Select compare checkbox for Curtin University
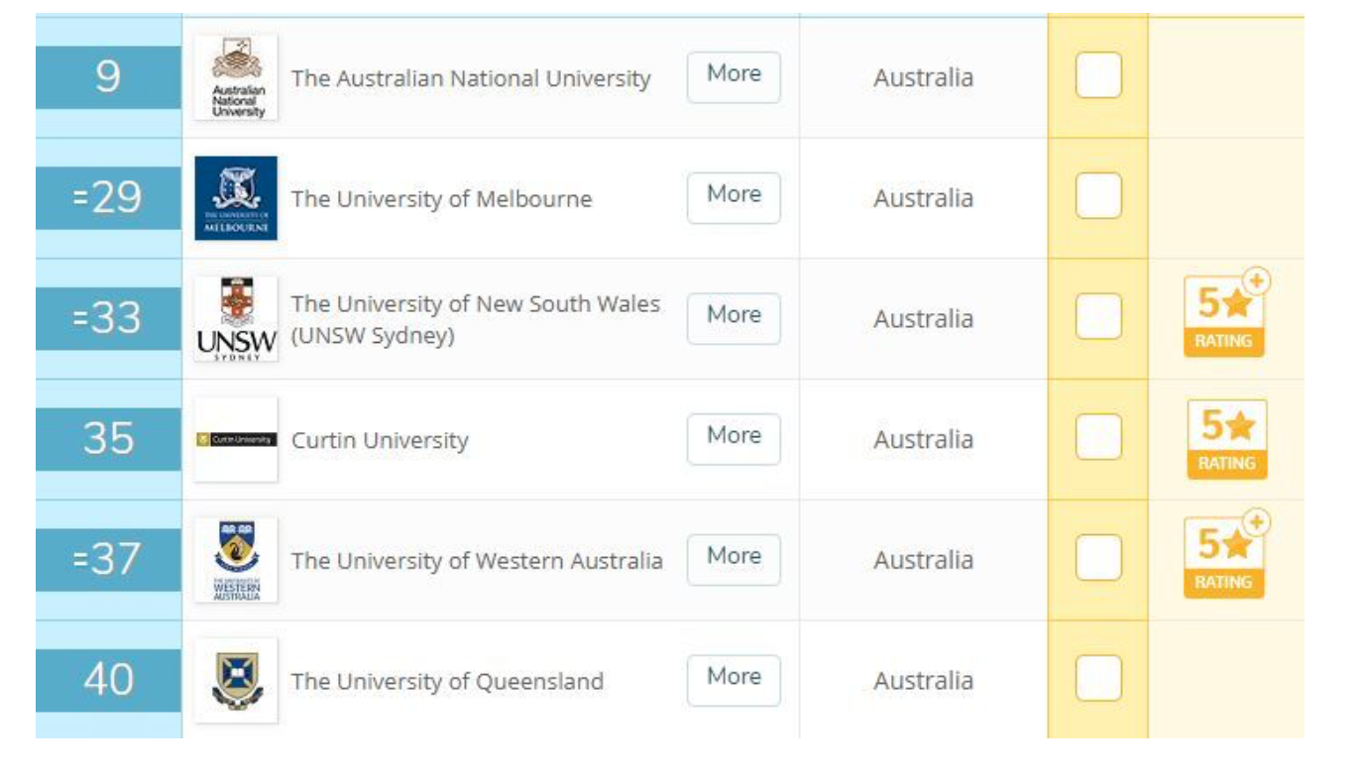The image size is (1364, 781). click(x=1098, y=437)
